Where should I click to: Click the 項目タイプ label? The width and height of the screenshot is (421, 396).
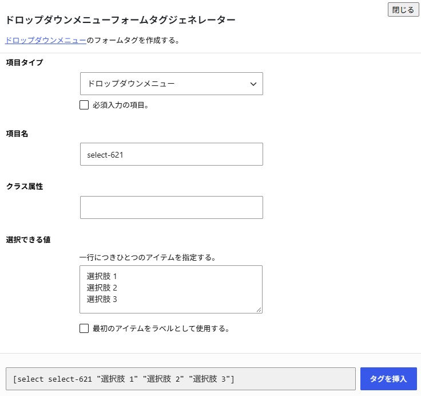[x=25, y=62]
